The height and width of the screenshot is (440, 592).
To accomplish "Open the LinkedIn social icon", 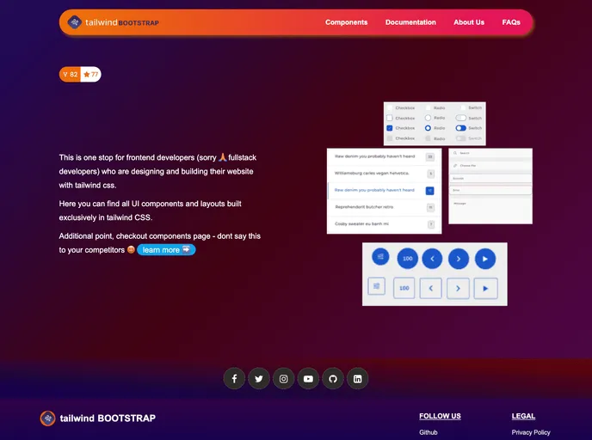I will pos(358,378).
